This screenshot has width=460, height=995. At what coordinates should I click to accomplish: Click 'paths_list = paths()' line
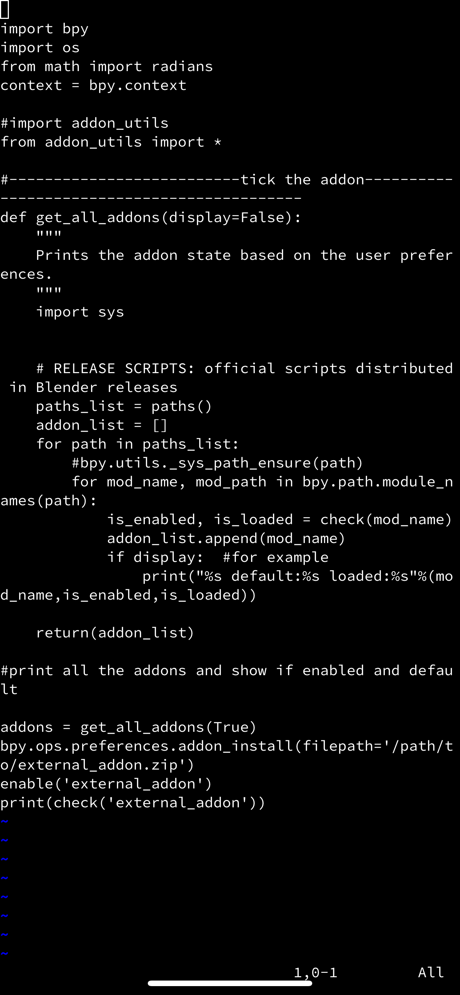click(x=124, y=407)
